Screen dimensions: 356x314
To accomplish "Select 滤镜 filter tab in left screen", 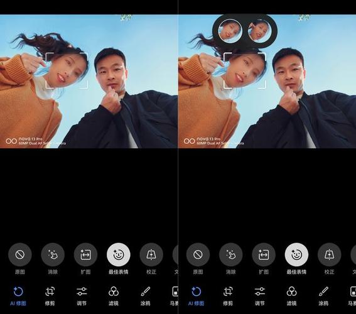I will [114, 296].
